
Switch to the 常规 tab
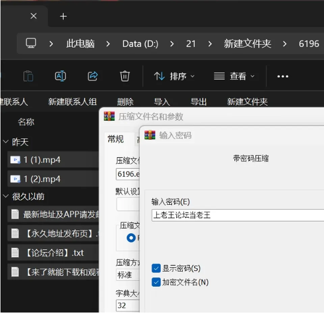click(115, 139)
